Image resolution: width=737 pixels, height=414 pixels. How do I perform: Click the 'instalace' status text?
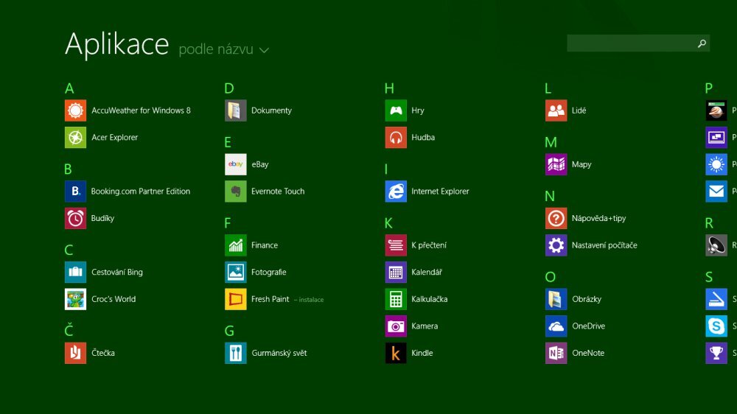(311, 300)
